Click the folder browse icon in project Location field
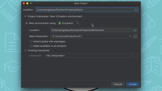 click(x=136, y=10)
